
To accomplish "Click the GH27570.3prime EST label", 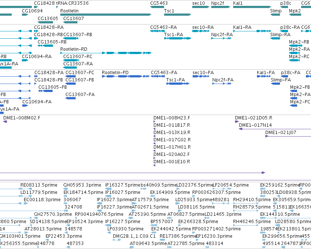I will (53, 214).
